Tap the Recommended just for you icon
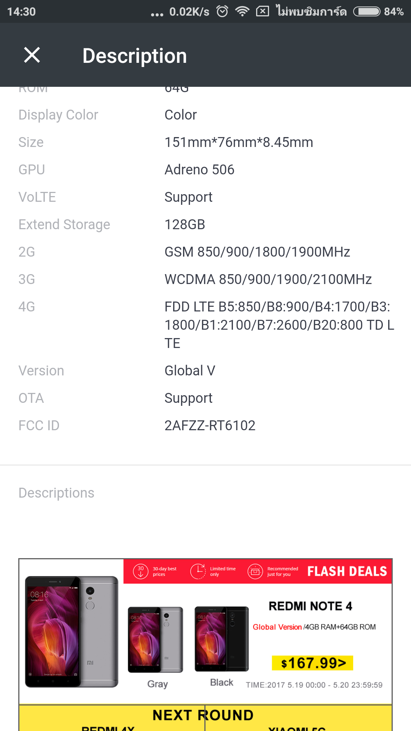 coord(255,571)
